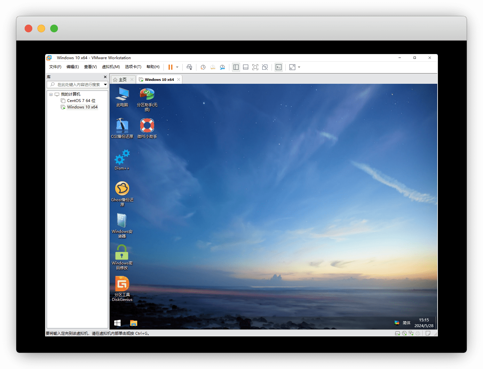Click the network adapter status icon
Screen dimensions: 483x369
(x=411, y=333)
